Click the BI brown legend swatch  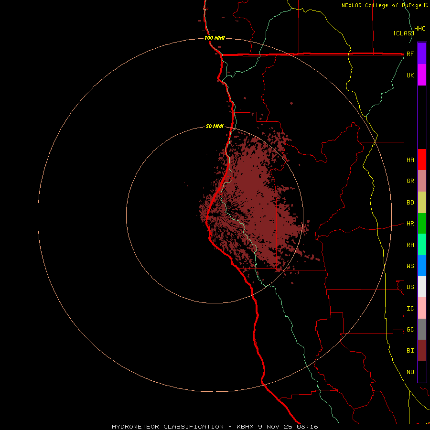point(422,351)
